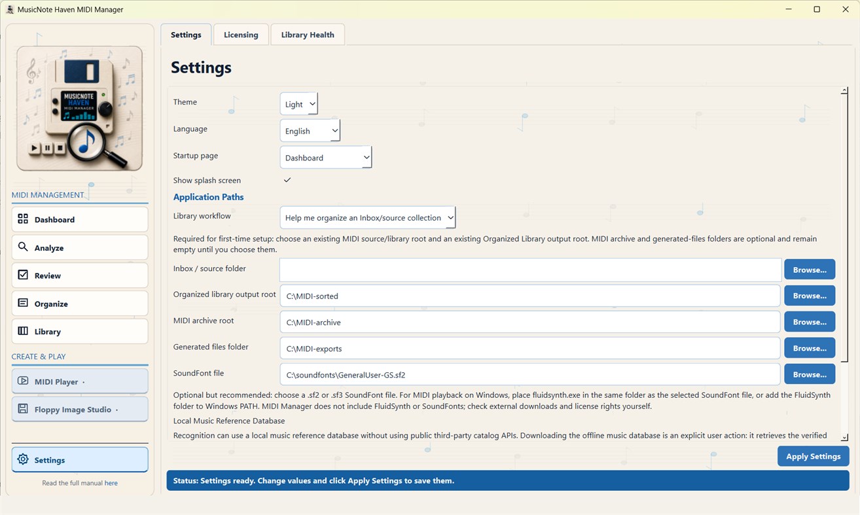This screenshot has height=515, width=860.
Task: Click the Apply Settings button
Action: [814, 456]
